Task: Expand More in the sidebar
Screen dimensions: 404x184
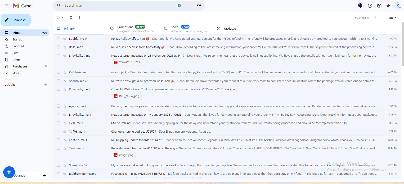Action: (x=16, y=73)
